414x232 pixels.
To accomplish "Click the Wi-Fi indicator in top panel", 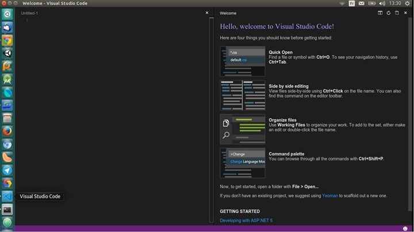I will [342, 3].
